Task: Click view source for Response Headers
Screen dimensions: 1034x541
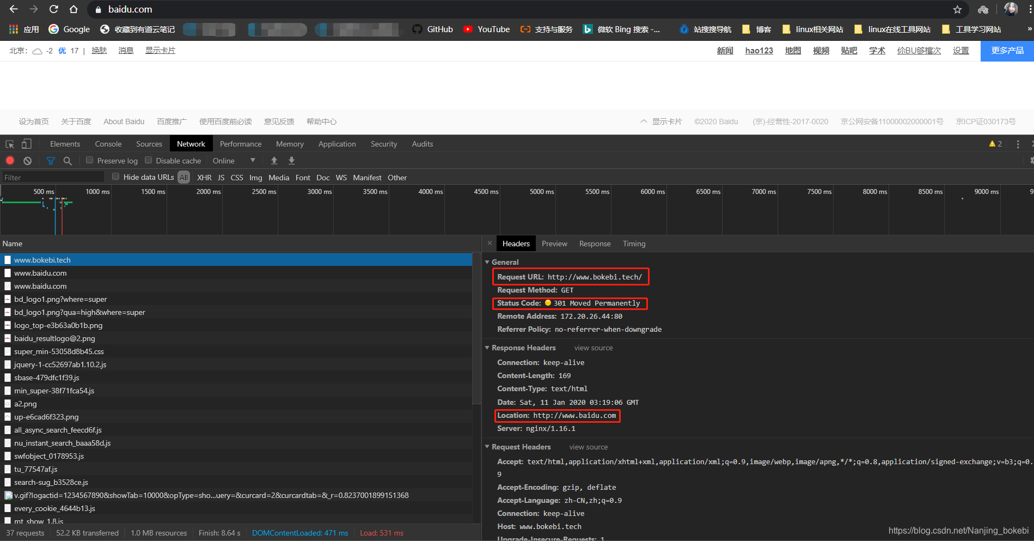Action: [x=593, y=348]
